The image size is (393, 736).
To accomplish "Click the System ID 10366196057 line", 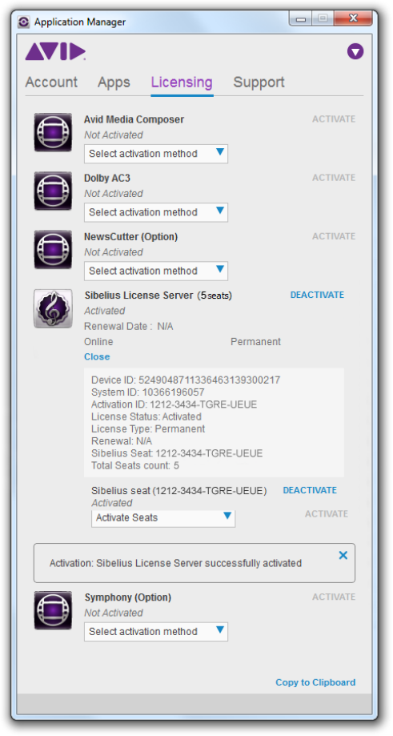I will click(148, 392).
